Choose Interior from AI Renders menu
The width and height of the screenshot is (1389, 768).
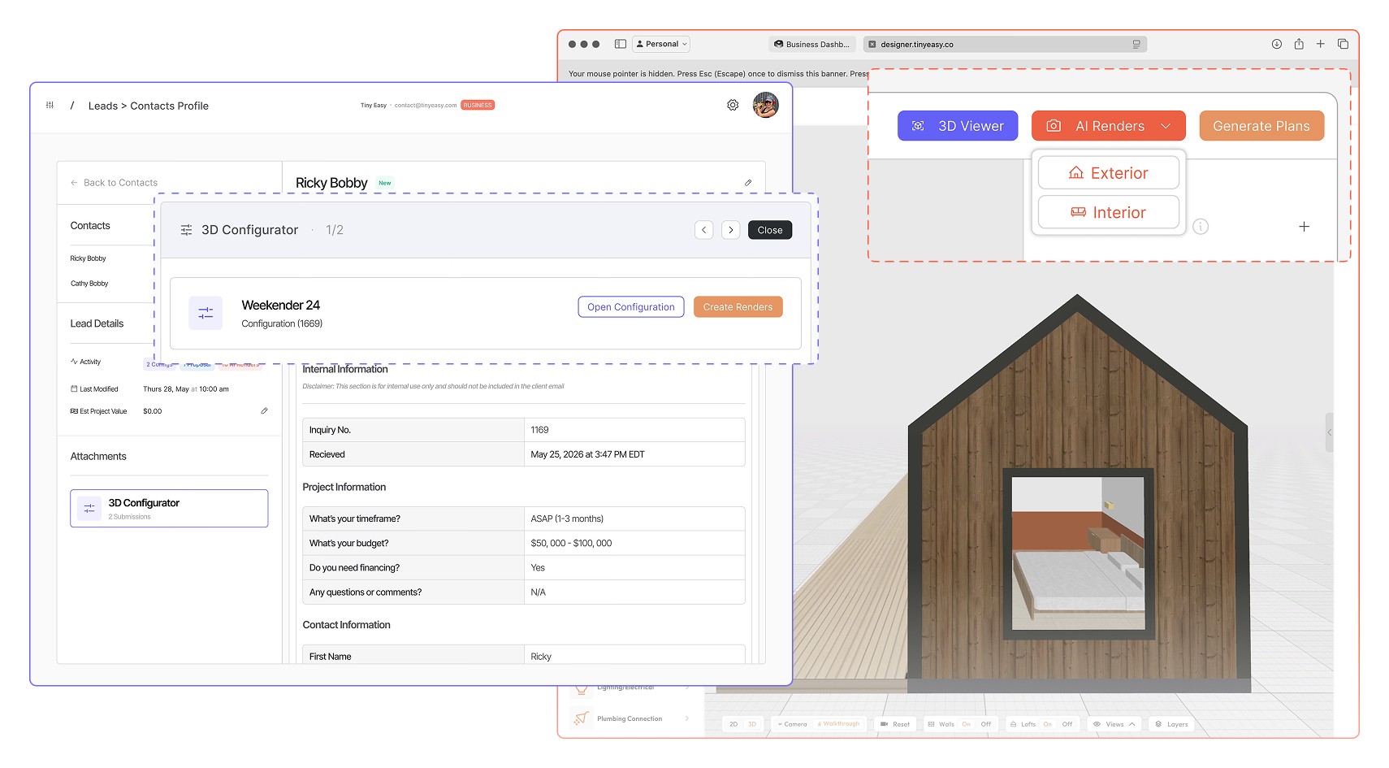pyautogui.click(x=1108, y=212)
